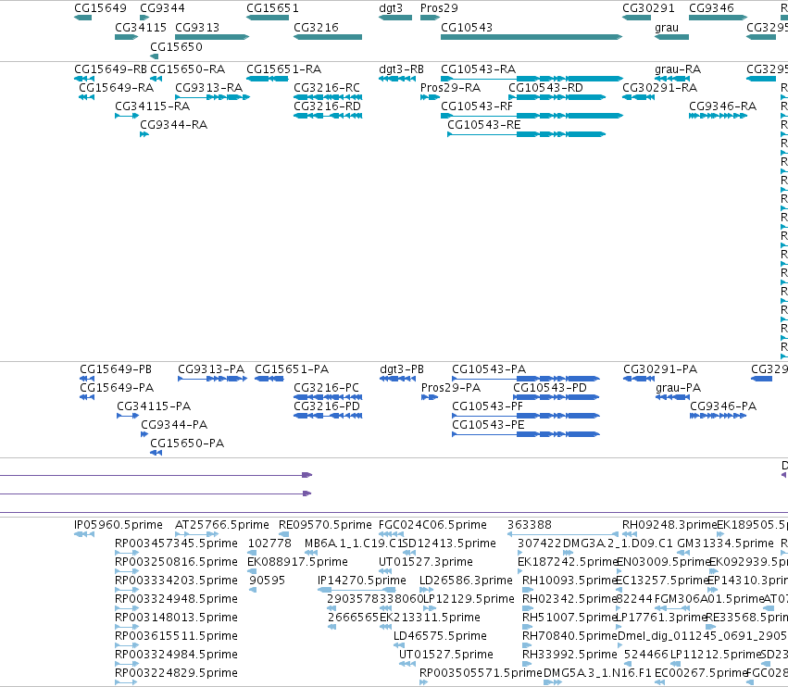Screen dimensions: 788x687
Task: Click protein CG10543-PA label
Action: tap(489, 369)
